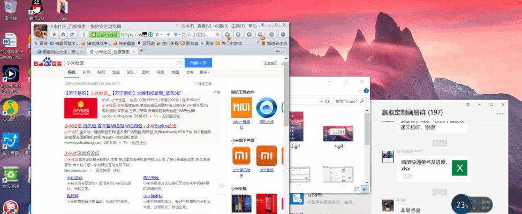Viewport: 522px width, 214px height.
Task: Reload the page with the refresh icon
Action: [72, 34]
